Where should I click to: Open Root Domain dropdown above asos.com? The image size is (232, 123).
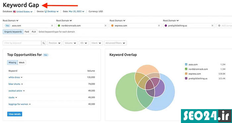11,21
